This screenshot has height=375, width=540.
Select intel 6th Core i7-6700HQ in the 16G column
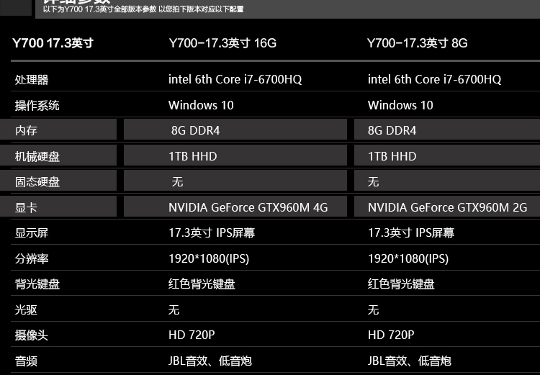coord(235,80)
